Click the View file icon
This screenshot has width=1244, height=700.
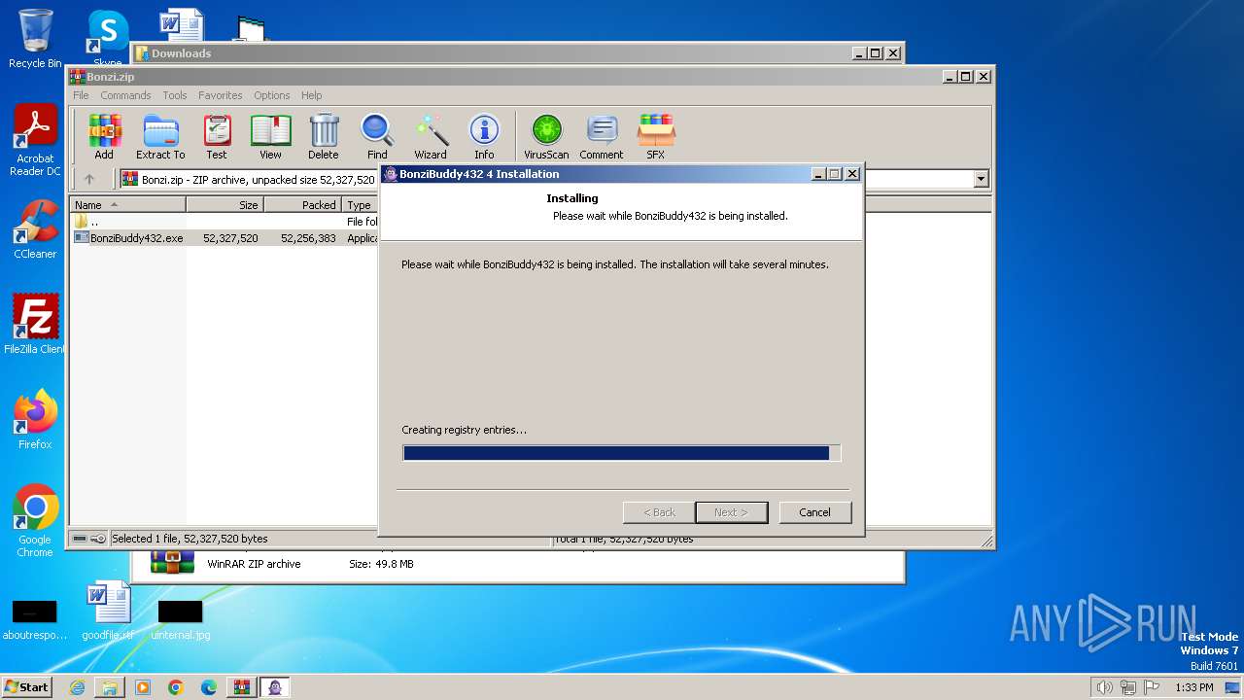pos(270,136)
